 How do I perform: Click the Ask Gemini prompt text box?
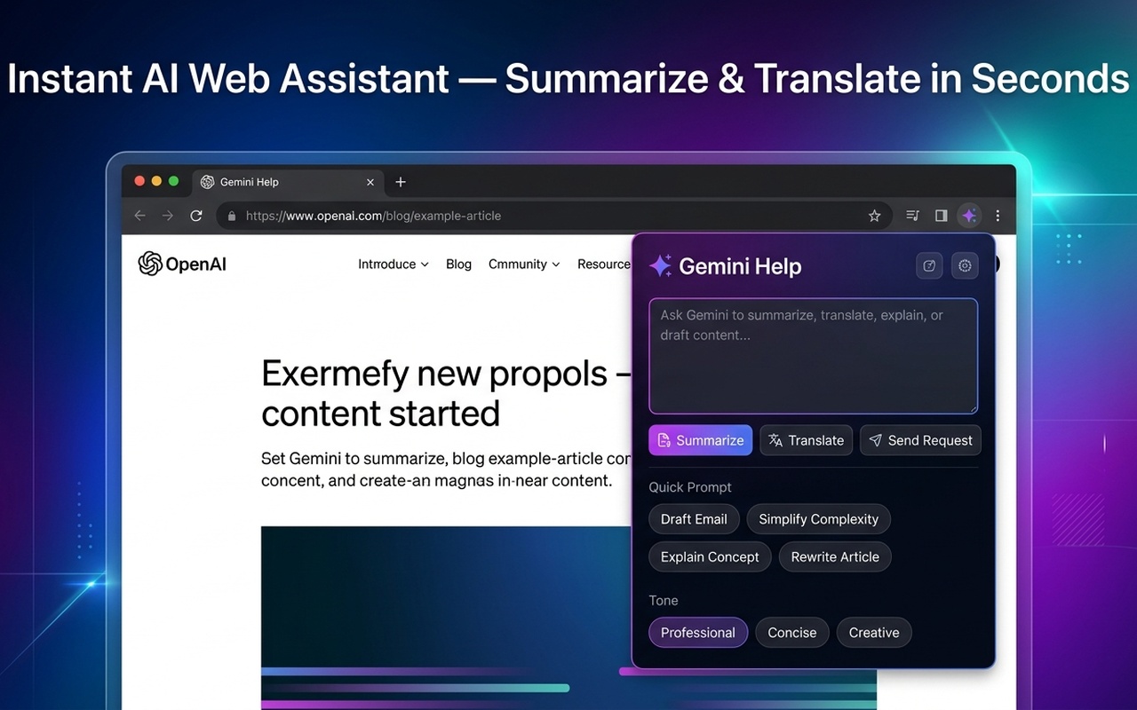813,356
